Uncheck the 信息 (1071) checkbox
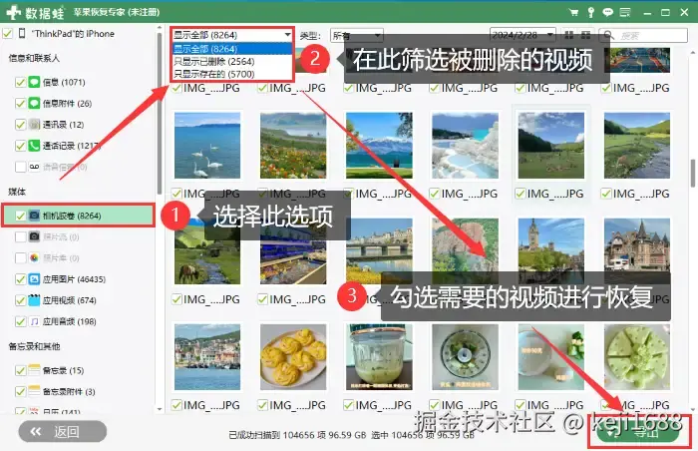This screenshot has width=698, height=451. tap(21, 82)
